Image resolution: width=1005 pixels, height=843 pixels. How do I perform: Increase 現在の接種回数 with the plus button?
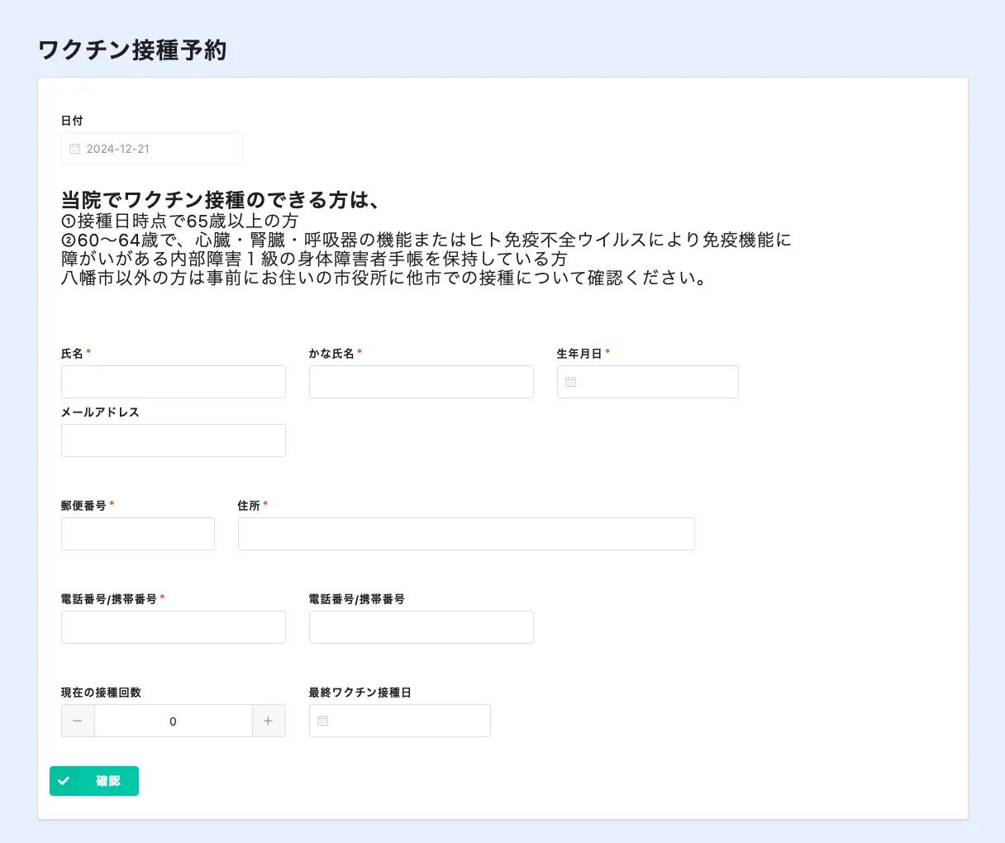pos(269,721)
